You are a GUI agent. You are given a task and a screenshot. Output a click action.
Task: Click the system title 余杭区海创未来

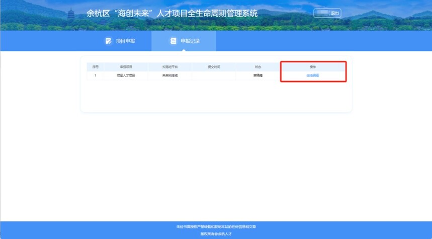172,13
